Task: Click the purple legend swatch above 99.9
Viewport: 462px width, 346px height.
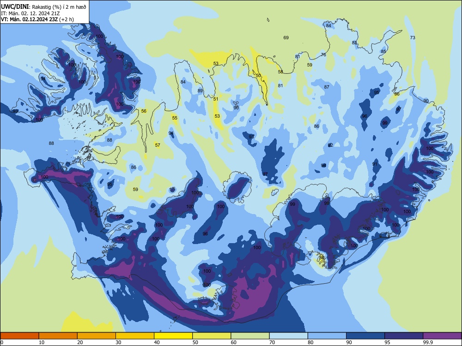Action: [442, 336]
